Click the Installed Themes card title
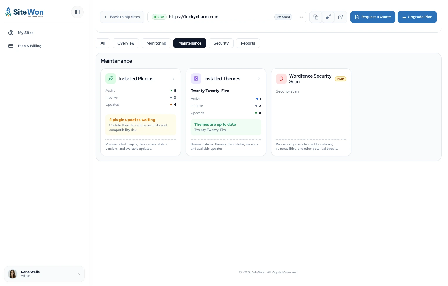The height and width of the screenshot is (286, 448). click(222, 79)
